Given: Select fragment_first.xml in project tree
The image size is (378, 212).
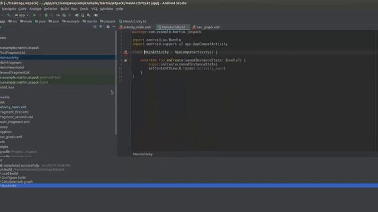Looking at the screenshot, I should tap(14, 112).
